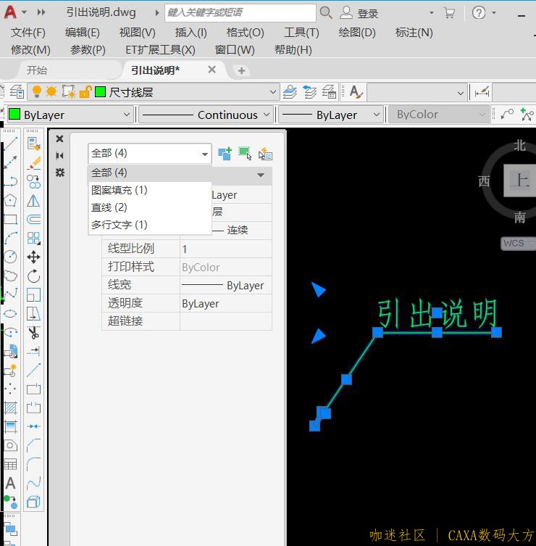The image size is (536, 546).
Task: Click the Multiline Text 'A' tool
Action: point(10,483)
